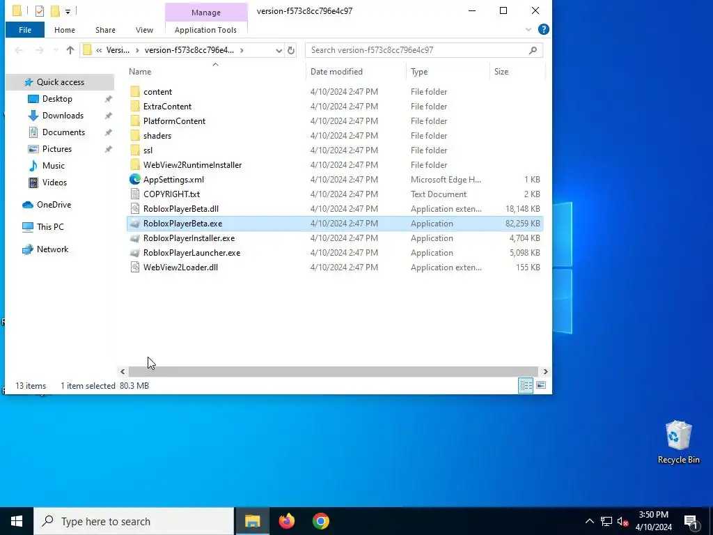Viewport: 713px width, 535px height.
Task: Open the Application Tools tab
Action: coord(205,30)
